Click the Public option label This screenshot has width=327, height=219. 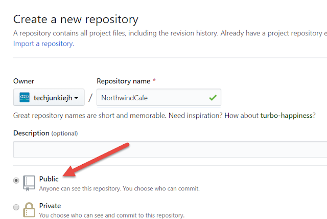pyautogui.click(x=49, y=179)
